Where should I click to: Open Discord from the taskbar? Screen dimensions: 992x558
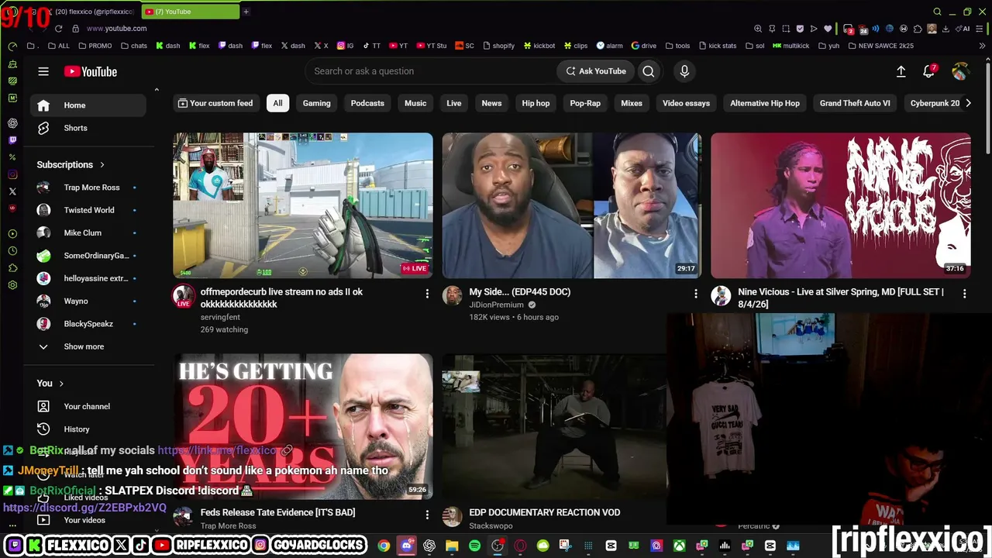point(407,546)
